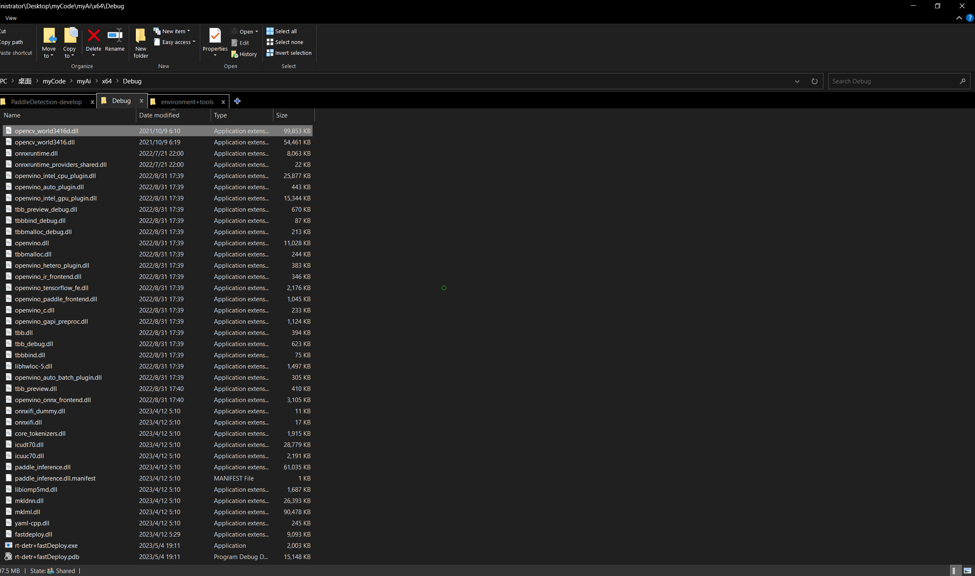Select libhwloc-5.dll file
Image resolution: width=975 pixels, height=576 pixels.
pos(158,366)
